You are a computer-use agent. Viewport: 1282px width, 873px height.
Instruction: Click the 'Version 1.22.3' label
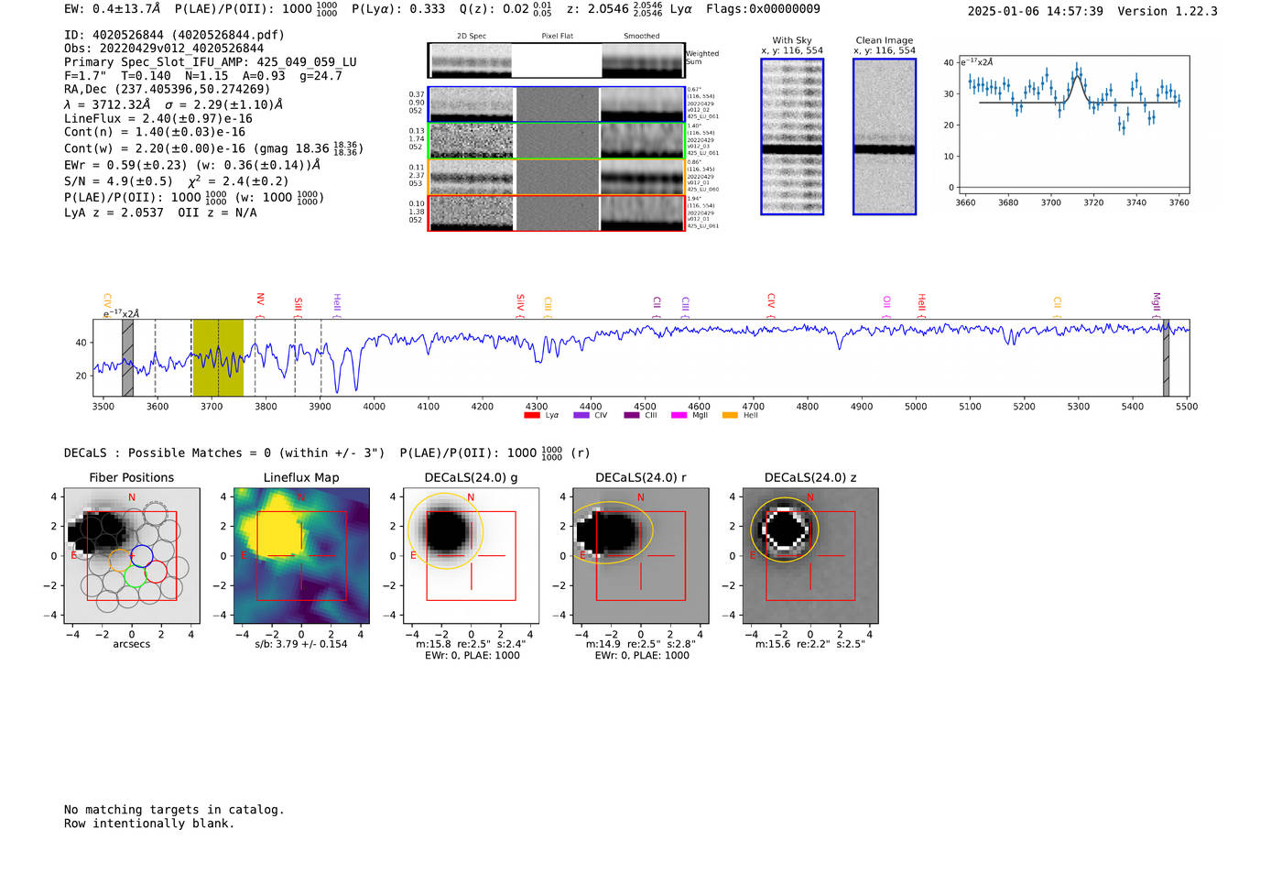point(1168,12)
